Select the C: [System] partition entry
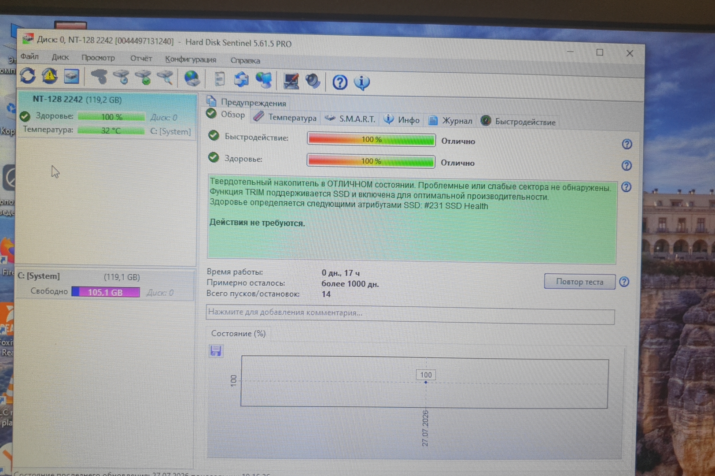This screenshot has width=715, height=476. pyautogui.click(x=105, y=284)
